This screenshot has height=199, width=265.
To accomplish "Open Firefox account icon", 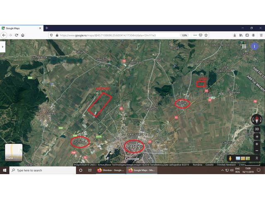I will [x=253, y=35].
